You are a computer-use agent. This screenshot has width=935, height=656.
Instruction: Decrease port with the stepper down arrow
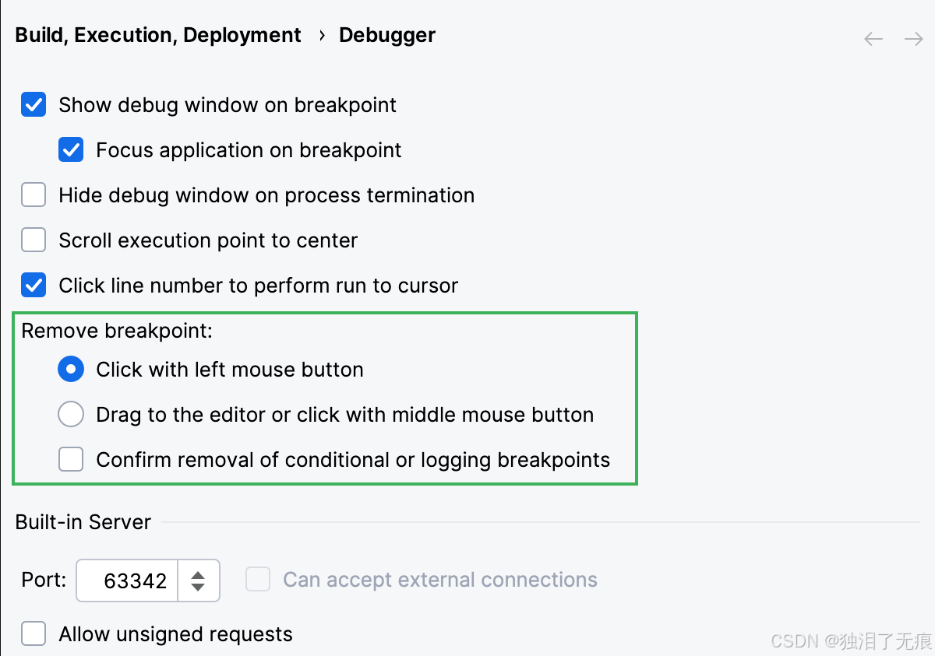click(199, 587)
